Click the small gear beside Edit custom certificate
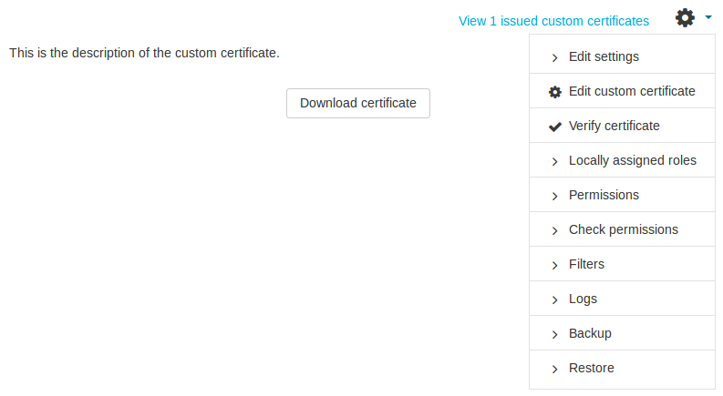 555,92
